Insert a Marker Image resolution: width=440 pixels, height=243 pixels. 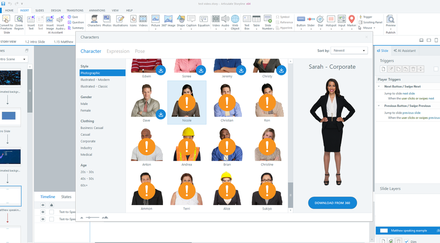(351, 22)
